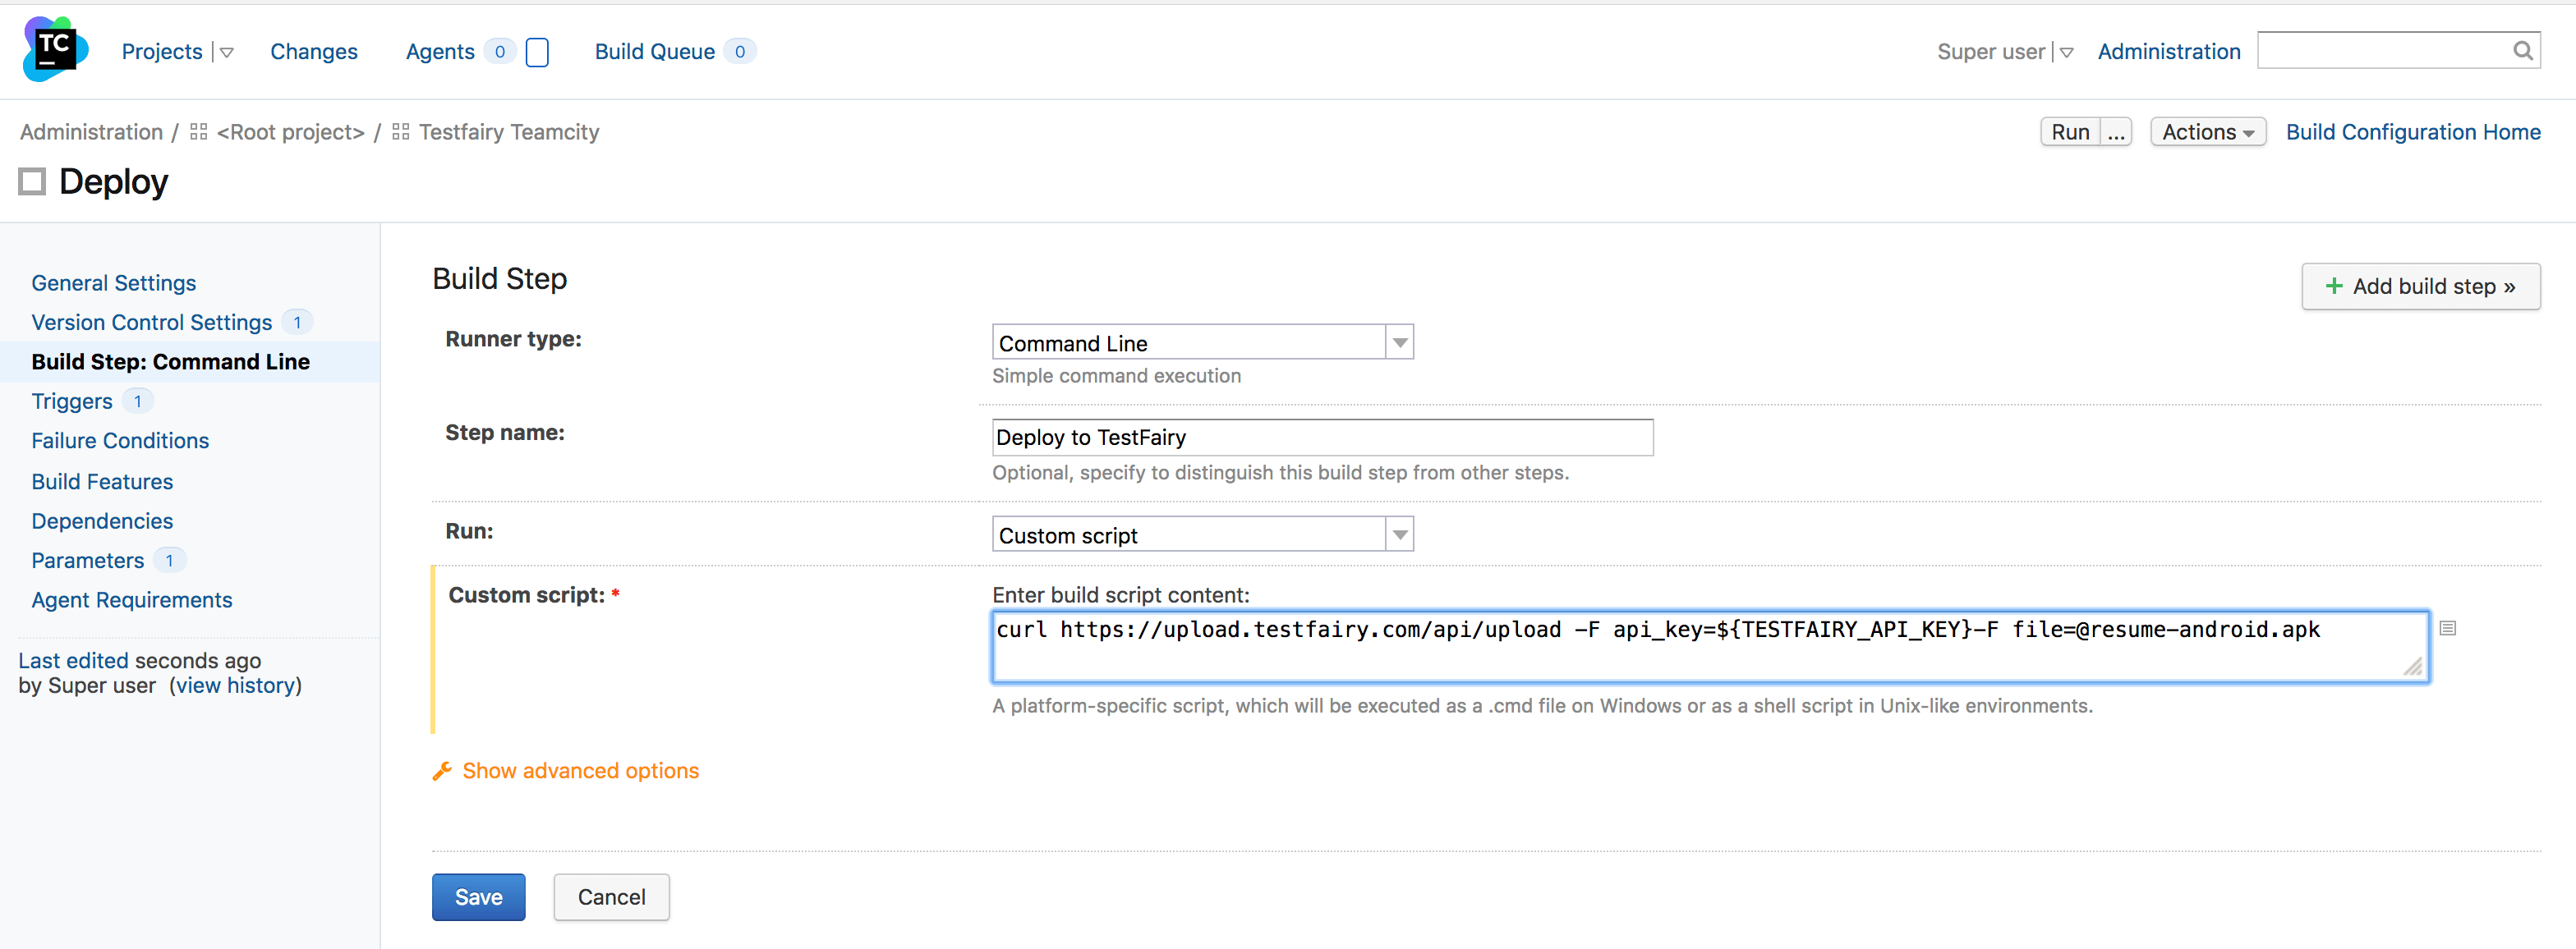Click the plus icon on Add build step
Image resolution: width=2576 pixels, height=949 pixels.
[2335, 287]
